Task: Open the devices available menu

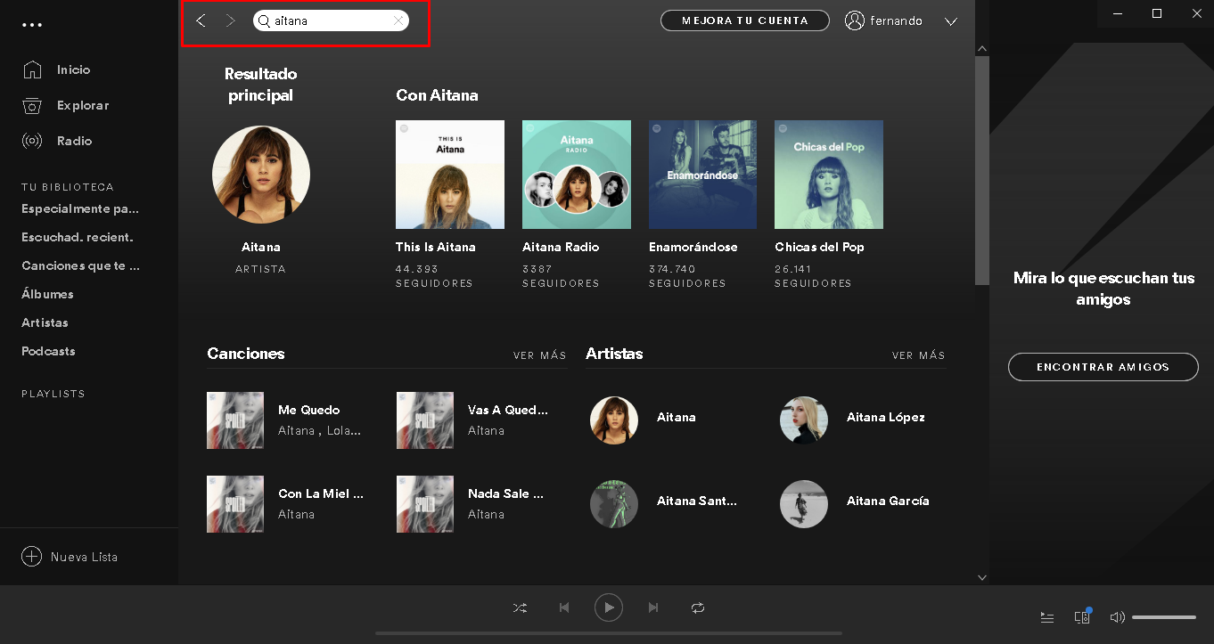Action: pos(1083,616)
